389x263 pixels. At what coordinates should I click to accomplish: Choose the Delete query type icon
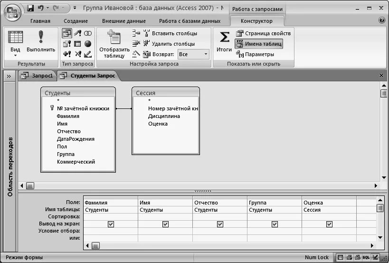click(x=77, y=54)
